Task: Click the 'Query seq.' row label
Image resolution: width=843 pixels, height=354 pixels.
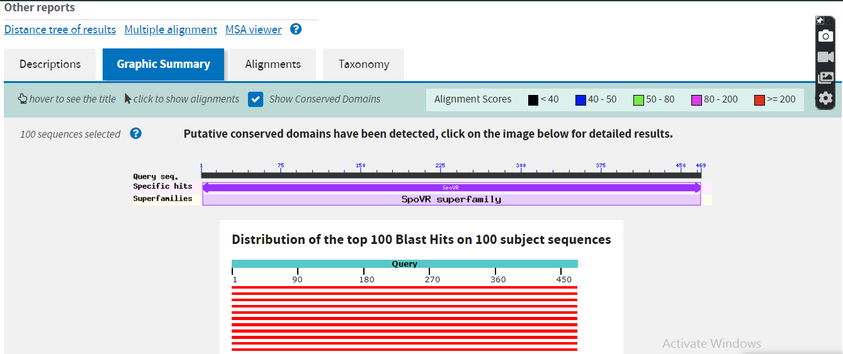Action: [156, 177]
